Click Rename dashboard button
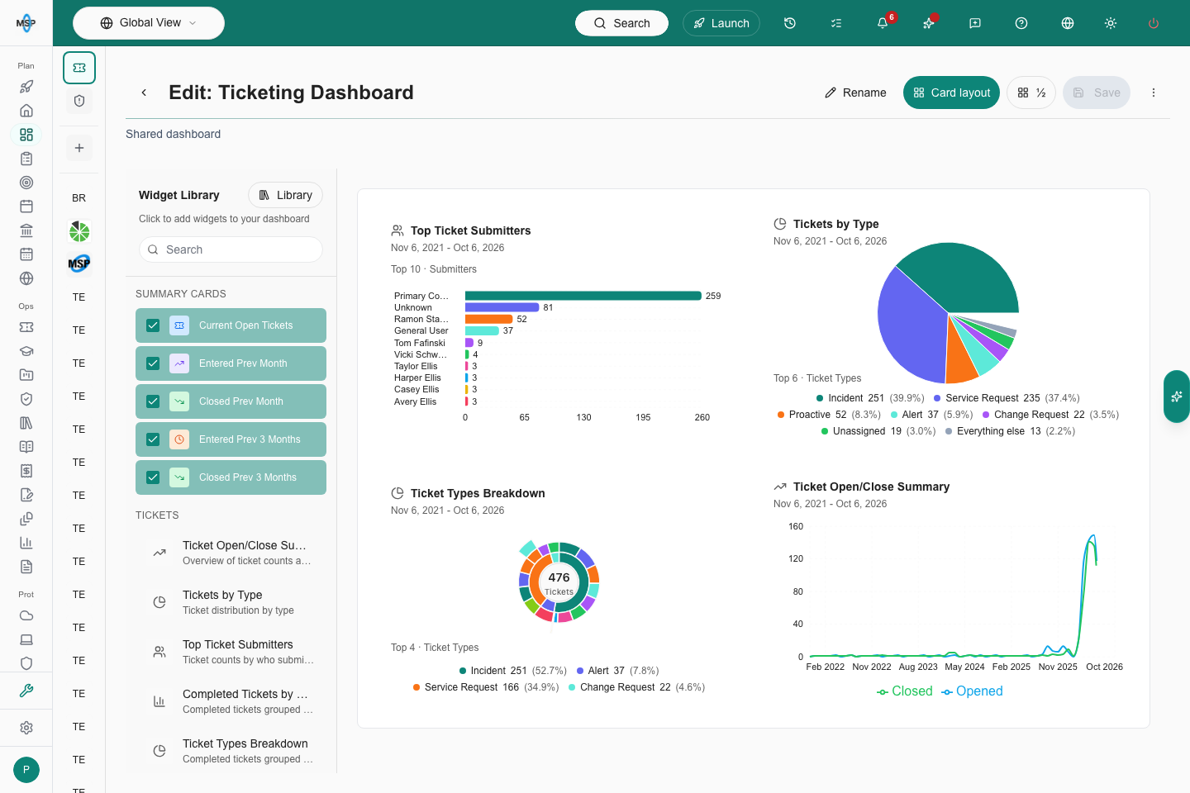1190x793 pixels. (x=855, y=93)
